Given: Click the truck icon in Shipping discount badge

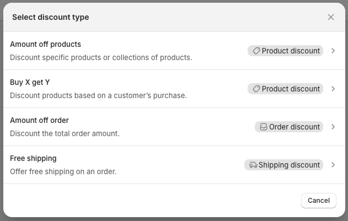Looking at the screenshot, I should point(253,165).
